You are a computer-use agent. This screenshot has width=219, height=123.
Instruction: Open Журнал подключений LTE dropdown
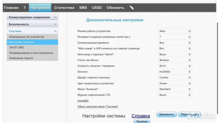[175, 95]
